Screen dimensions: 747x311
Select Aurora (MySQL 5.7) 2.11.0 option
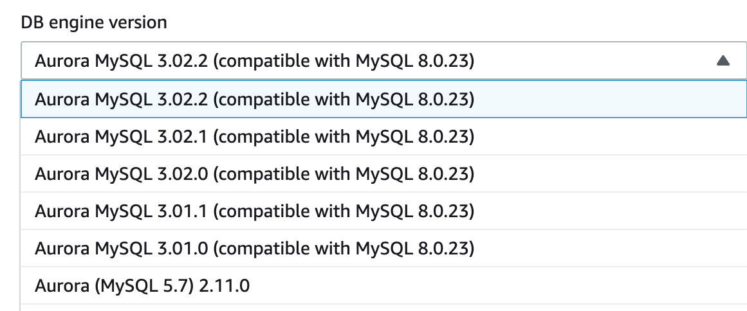pyautogui.click(x=142, y=285)
